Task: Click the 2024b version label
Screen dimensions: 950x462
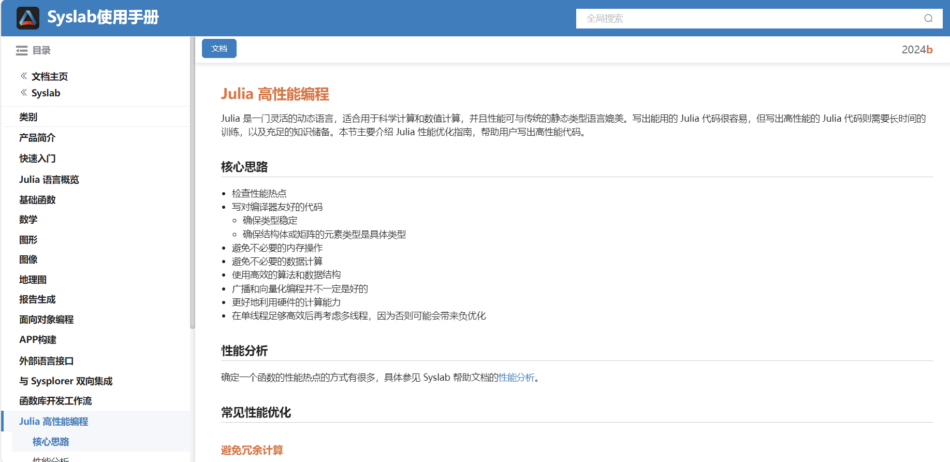Action: click(917, 50)
